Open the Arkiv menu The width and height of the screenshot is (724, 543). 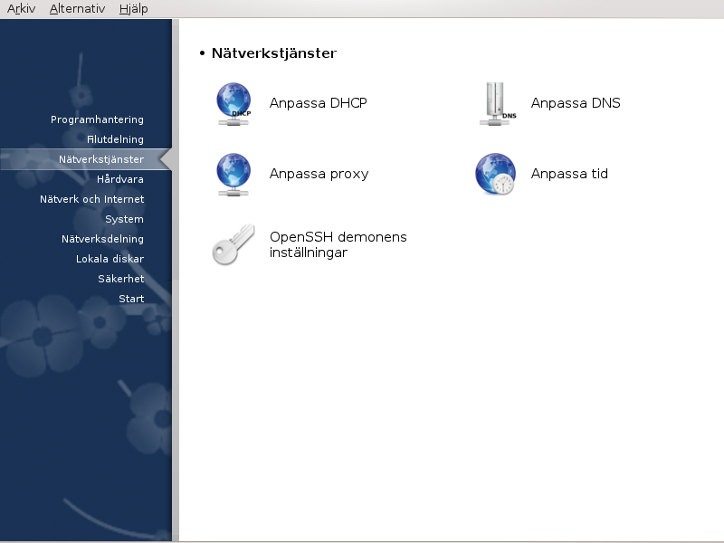[21, 9]
